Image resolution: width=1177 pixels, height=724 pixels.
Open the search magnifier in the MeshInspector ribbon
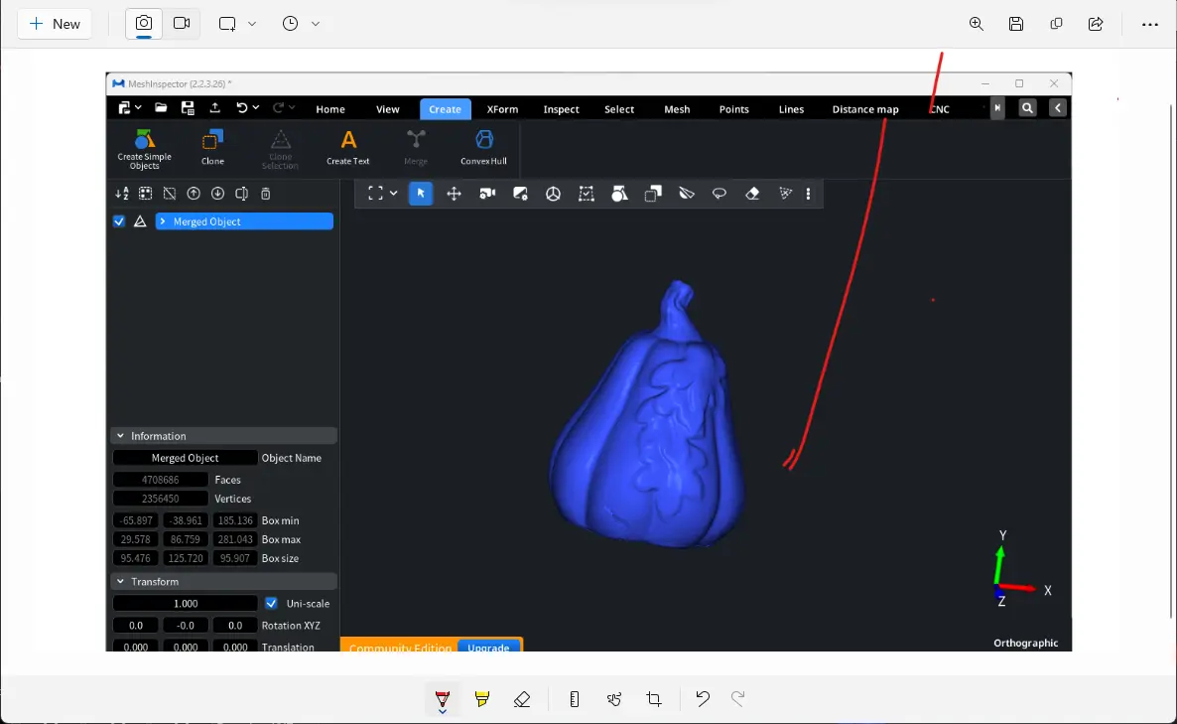(x=1027, y=108)
